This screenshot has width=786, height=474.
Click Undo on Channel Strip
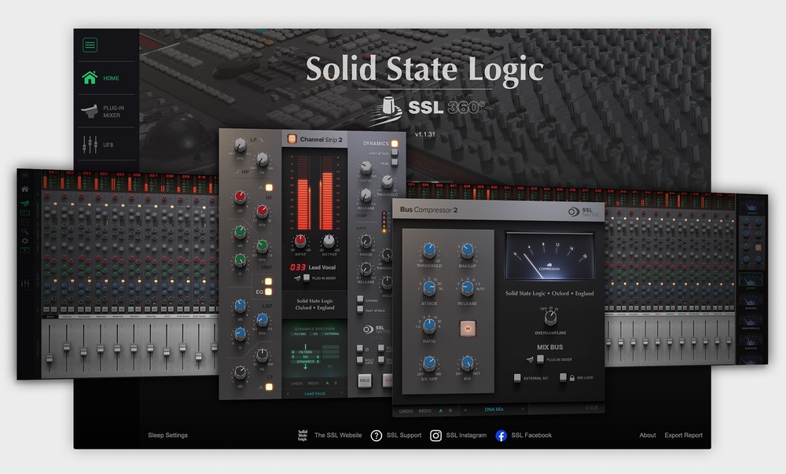297,384
